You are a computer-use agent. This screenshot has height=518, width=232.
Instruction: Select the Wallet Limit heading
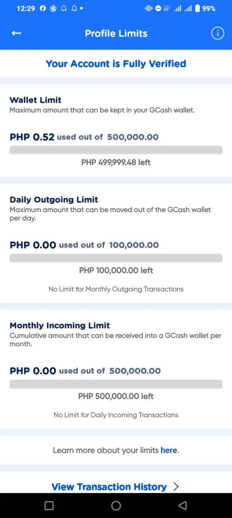click(36, 100)
